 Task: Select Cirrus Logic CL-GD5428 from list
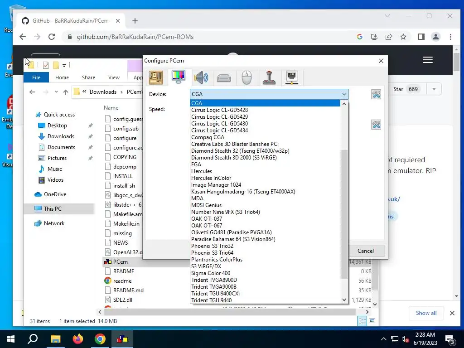tap(265, 110)
